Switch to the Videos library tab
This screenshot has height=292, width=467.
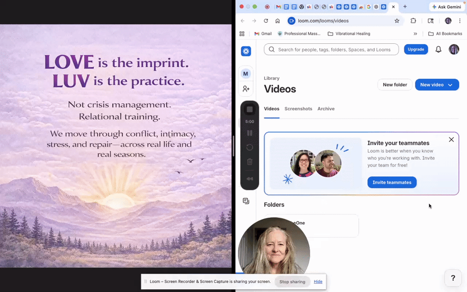[x=271, y=109]
